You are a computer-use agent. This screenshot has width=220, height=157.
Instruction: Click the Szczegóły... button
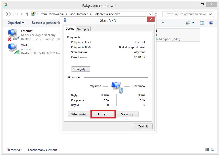(x=81, y=69)
